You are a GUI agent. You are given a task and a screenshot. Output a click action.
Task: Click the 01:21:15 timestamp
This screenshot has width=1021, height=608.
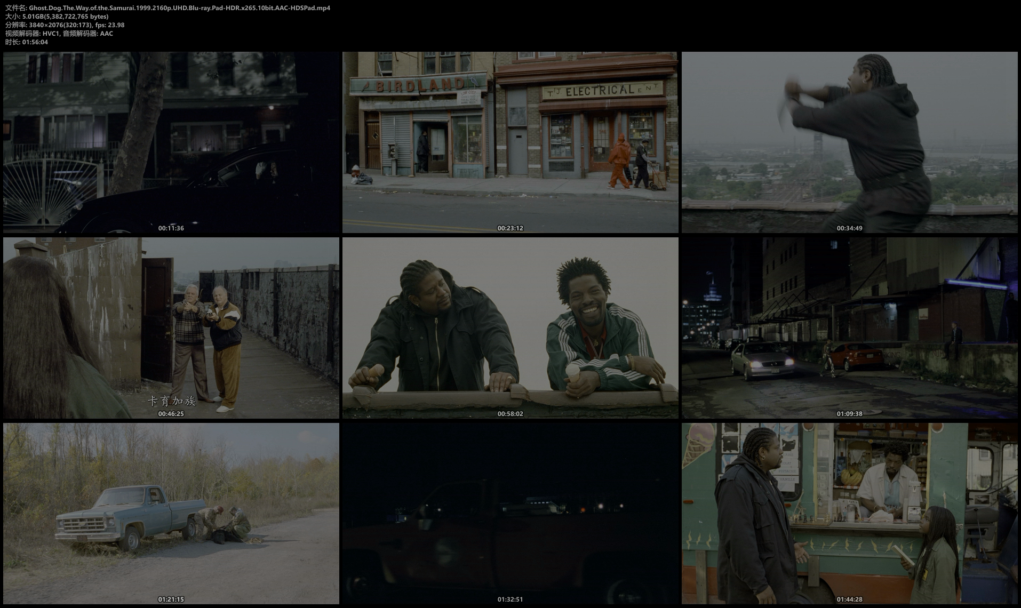click(x=171, y=599)
